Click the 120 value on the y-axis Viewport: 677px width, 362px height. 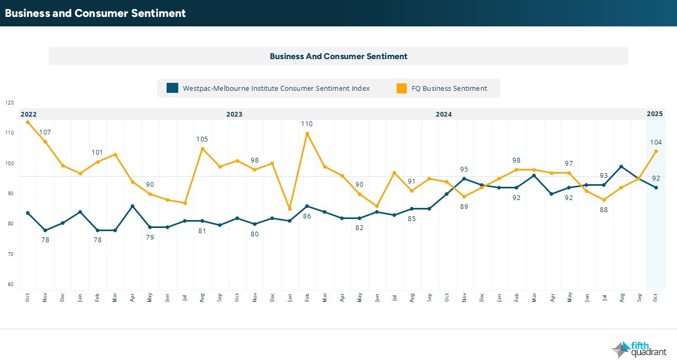tap(10, 103)
